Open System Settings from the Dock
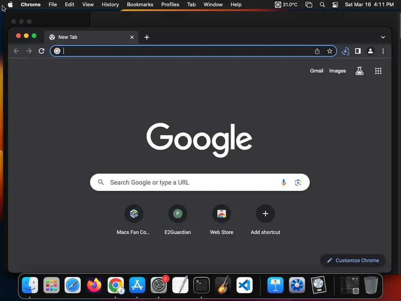The width and height of the screenshot is (401, 301). [159, 285]
